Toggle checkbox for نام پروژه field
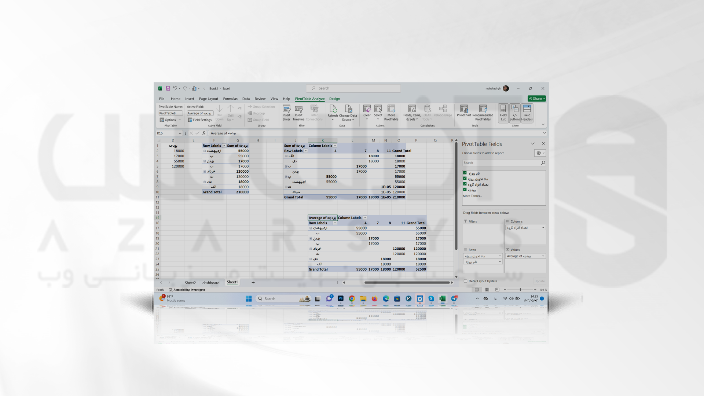704x396 pixels. click(465, 173)
